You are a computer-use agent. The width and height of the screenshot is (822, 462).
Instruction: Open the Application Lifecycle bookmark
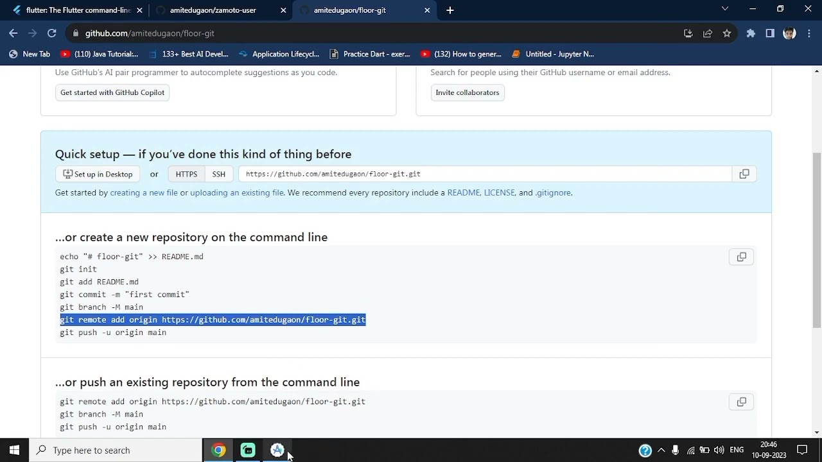tap(279, 54)
